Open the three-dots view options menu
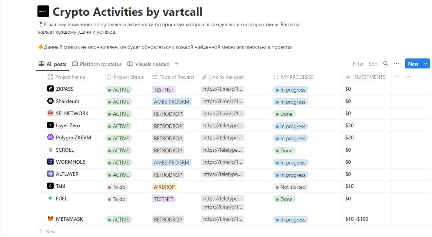432x237 pixels. click(x=397, y=64)
